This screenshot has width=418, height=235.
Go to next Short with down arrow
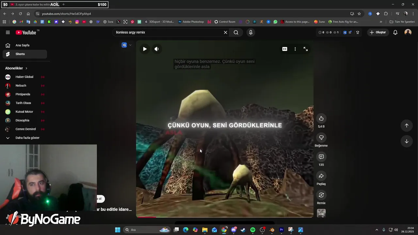click(407, 141)
